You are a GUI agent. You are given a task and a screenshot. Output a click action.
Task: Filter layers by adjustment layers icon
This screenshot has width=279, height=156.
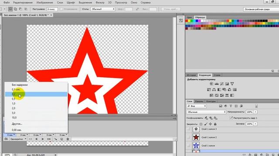point(226,106)
